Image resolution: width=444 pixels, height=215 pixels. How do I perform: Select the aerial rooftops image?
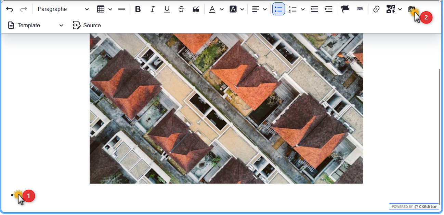226,109
